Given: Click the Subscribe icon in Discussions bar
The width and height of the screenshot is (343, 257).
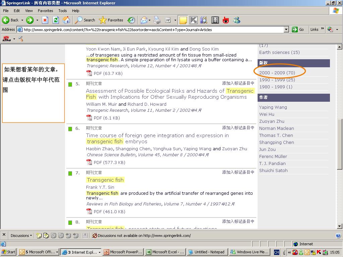Looking at the screenshot, I should [x=85, y=235].
